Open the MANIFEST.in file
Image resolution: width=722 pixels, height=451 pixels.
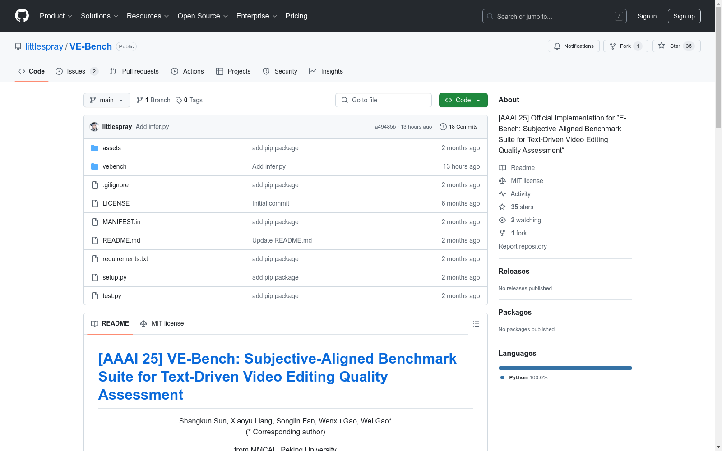(121, 222)
